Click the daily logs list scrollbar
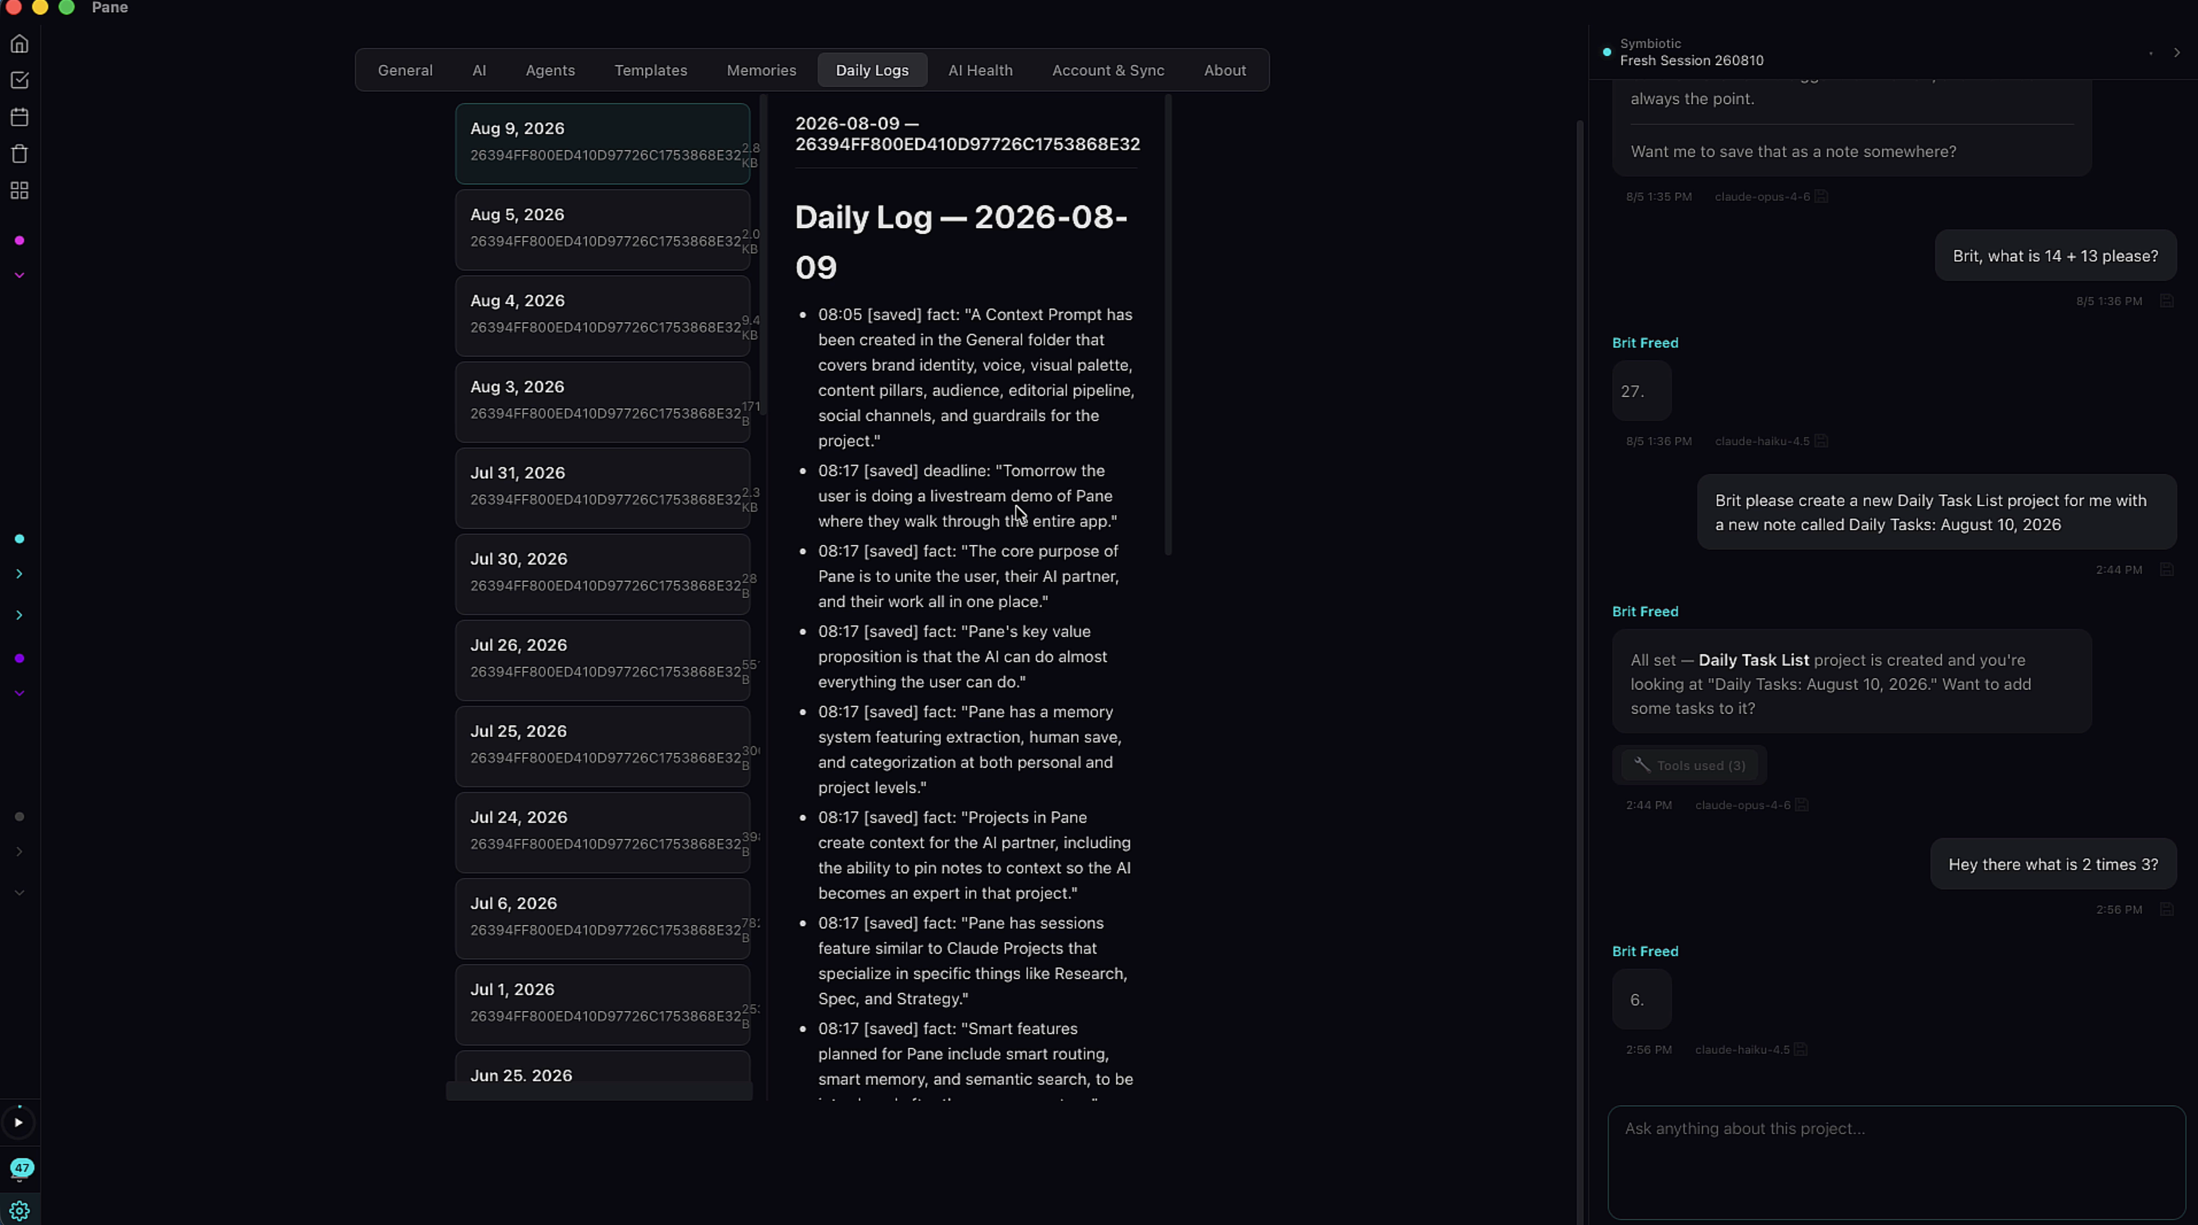Image resolution: width=2198 pixels, height=1225 pixels. (x=763, y=256)
